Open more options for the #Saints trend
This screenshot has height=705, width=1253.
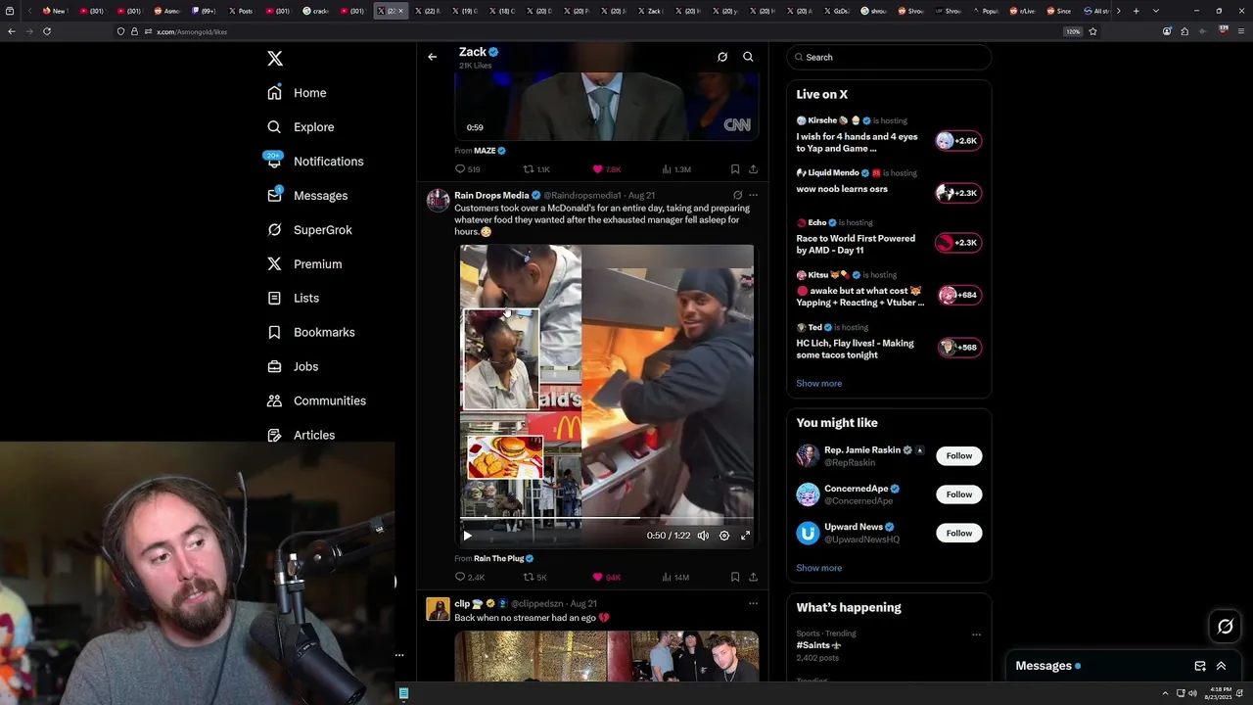tap(976, 634)
